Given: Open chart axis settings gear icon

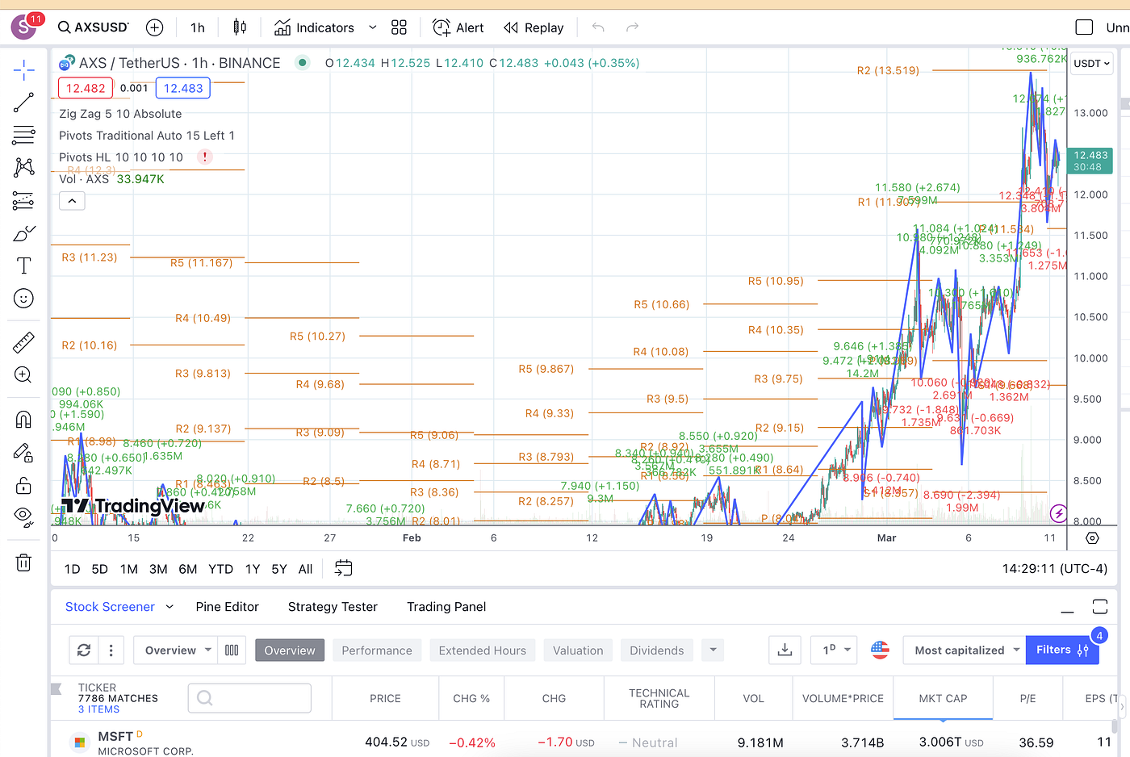Looking at the screenshot, I should pos(1092,537).
